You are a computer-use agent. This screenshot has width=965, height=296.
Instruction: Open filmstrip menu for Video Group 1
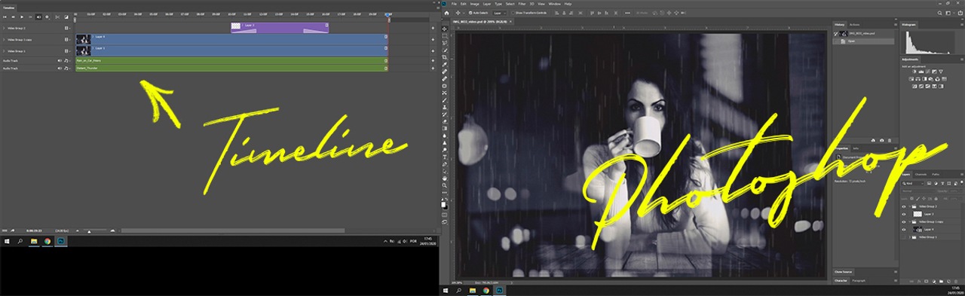click(x=67, y=51)
